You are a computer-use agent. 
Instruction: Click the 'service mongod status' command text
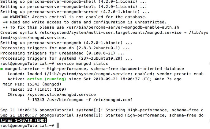(82, 64)
